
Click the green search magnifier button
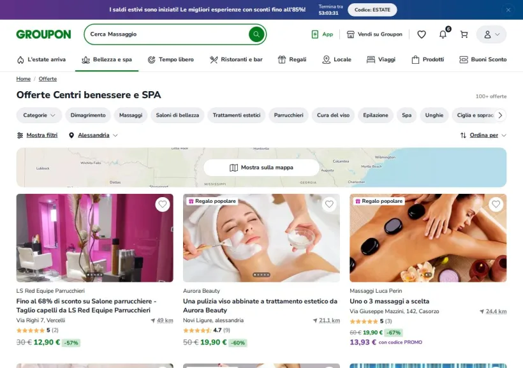coord(256,34)
